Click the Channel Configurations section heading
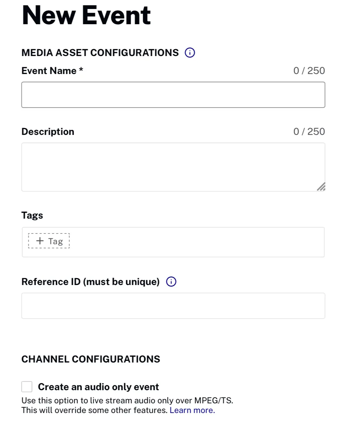 [x=91, y=359]
